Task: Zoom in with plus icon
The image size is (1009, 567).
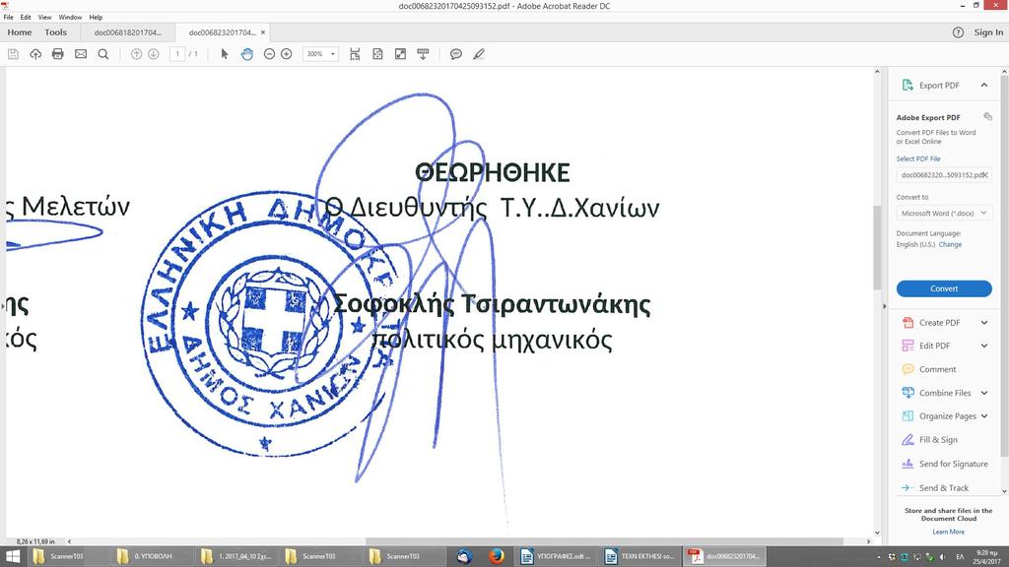Action: 287,54
